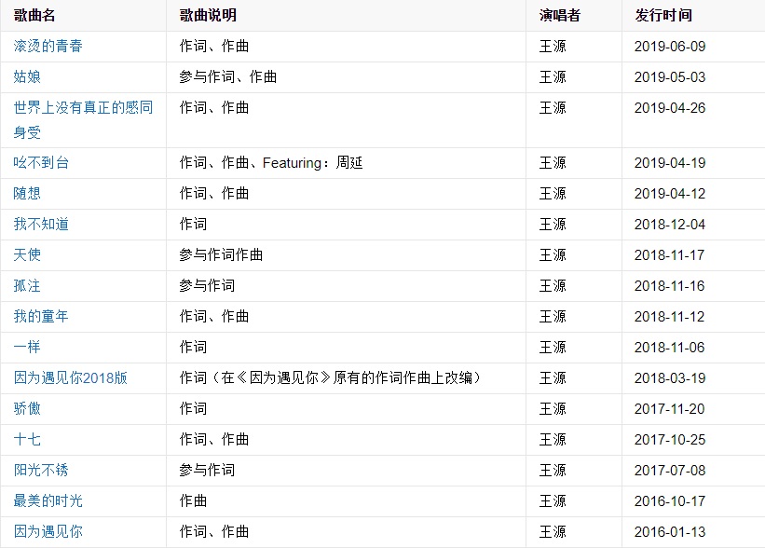
Task: Click the 演唱者 column header
Action: 560,15
